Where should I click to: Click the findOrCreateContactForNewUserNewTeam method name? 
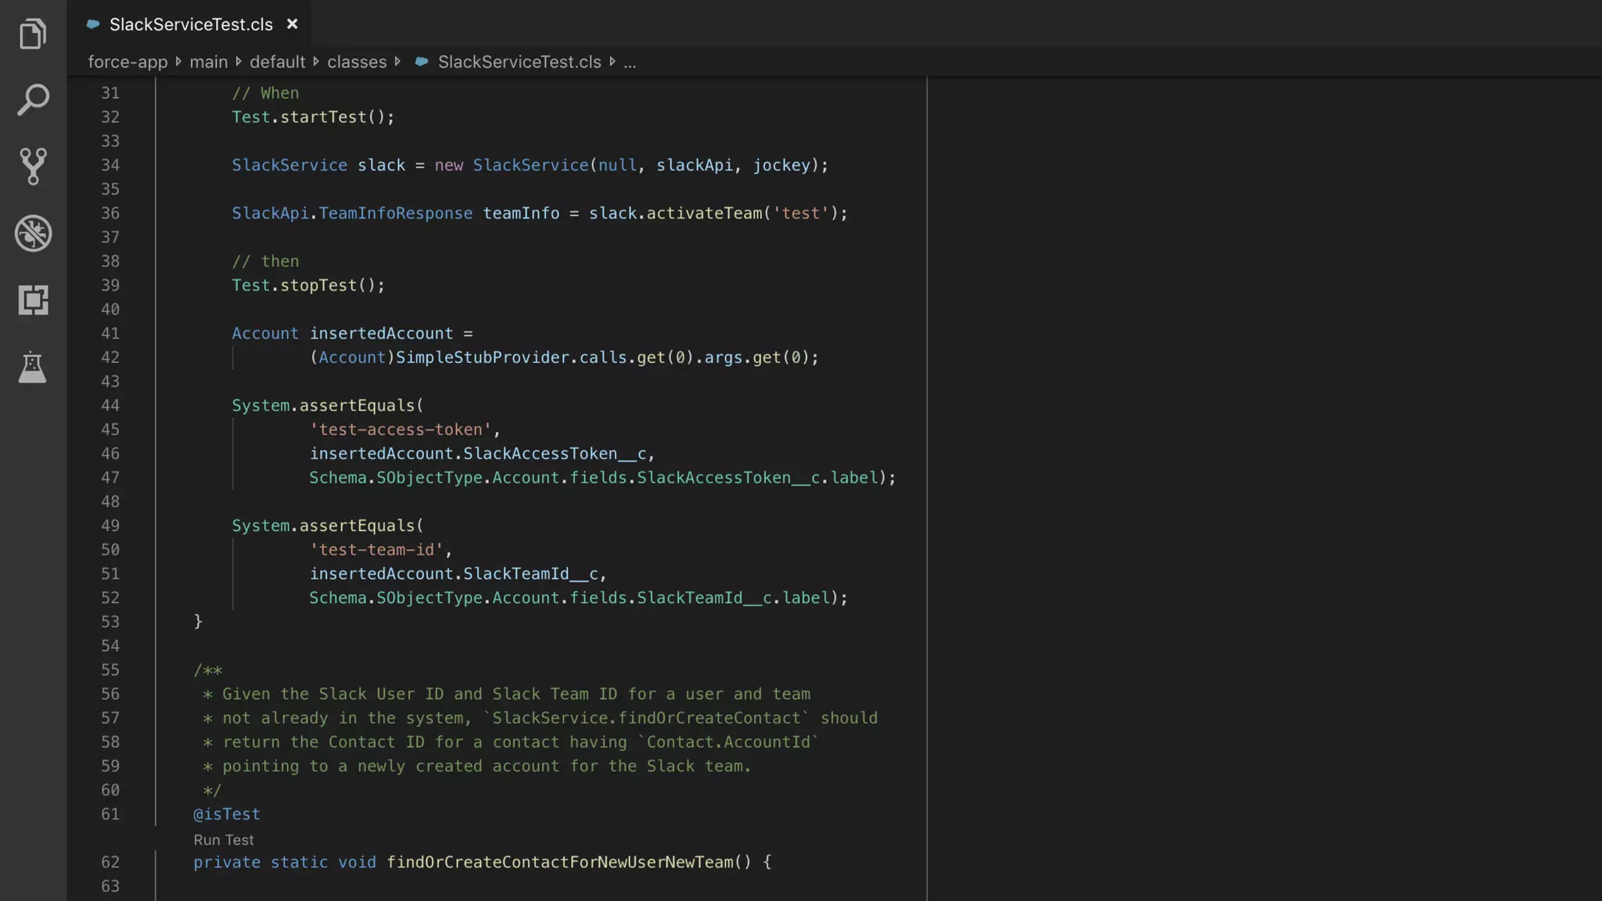tap(559, 862)
